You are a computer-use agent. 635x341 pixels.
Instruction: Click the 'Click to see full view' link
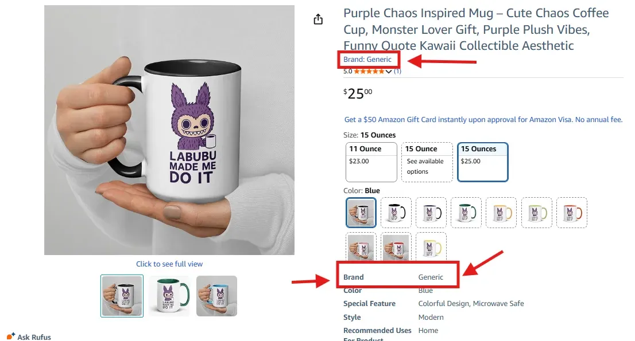click(169, 264)
